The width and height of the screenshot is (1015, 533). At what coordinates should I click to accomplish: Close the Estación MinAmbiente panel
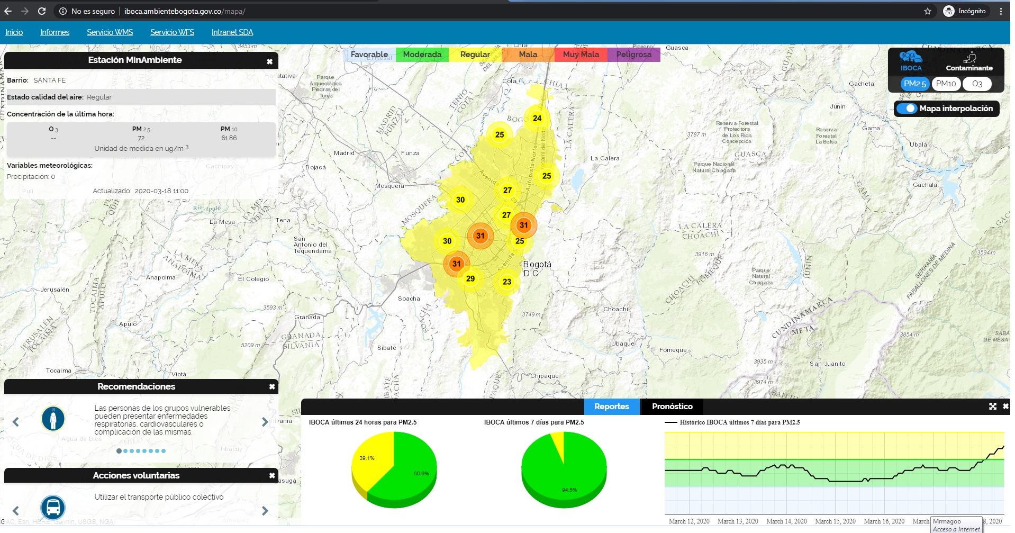click(269, 61)
